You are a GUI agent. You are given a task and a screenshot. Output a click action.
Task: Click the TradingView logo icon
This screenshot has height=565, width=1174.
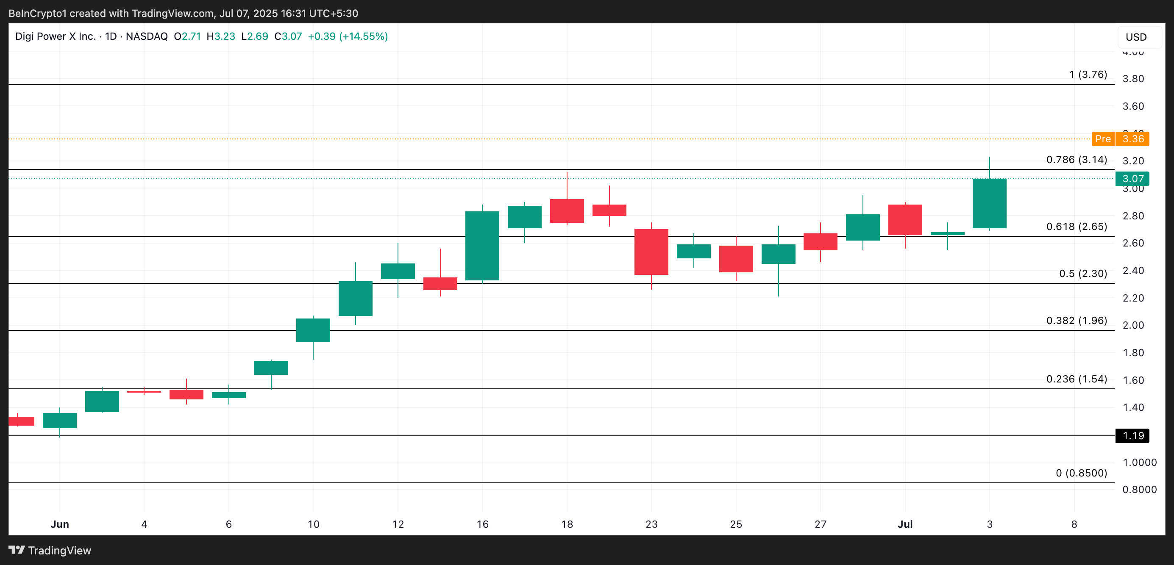coord(17,550)
